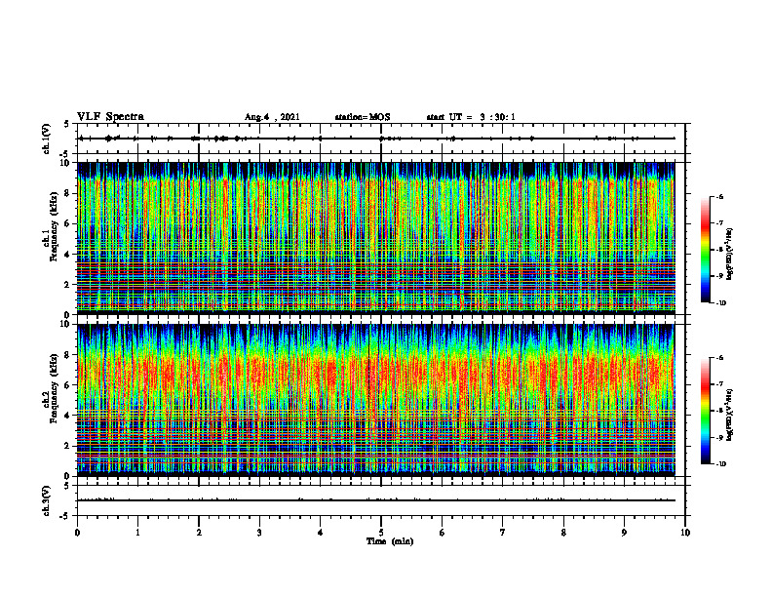Click the "station=MOS" header label
The image size is (772, 597).
363,117
